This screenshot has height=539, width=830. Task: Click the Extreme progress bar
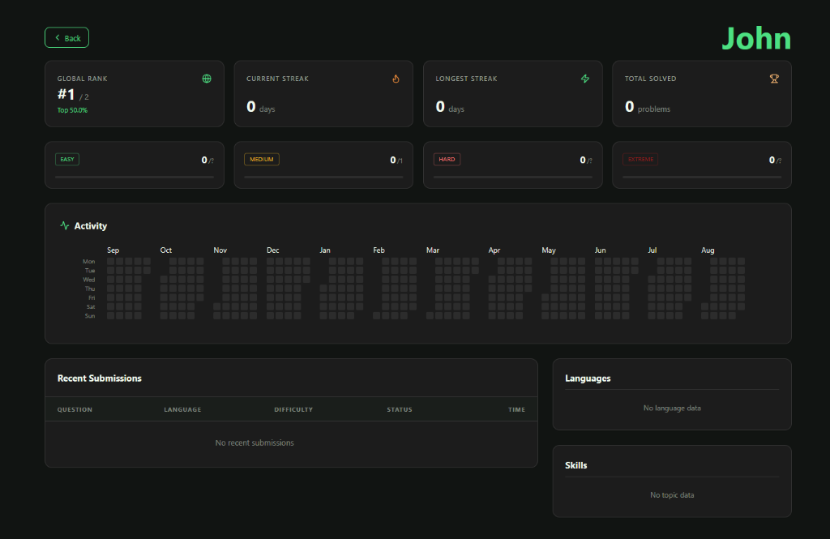click(x=702, y=177)
